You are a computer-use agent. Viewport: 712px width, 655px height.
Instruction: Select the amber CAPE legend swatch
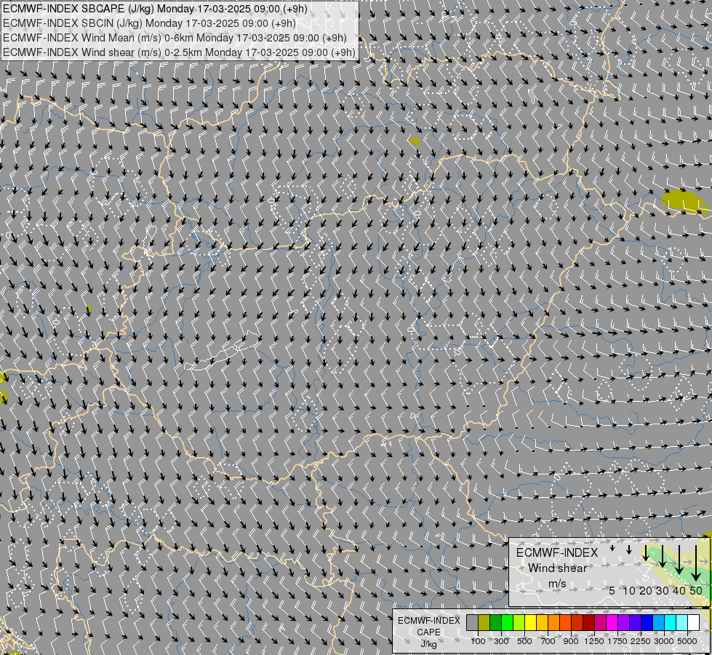pyautogui.click(x=542, y=623)
